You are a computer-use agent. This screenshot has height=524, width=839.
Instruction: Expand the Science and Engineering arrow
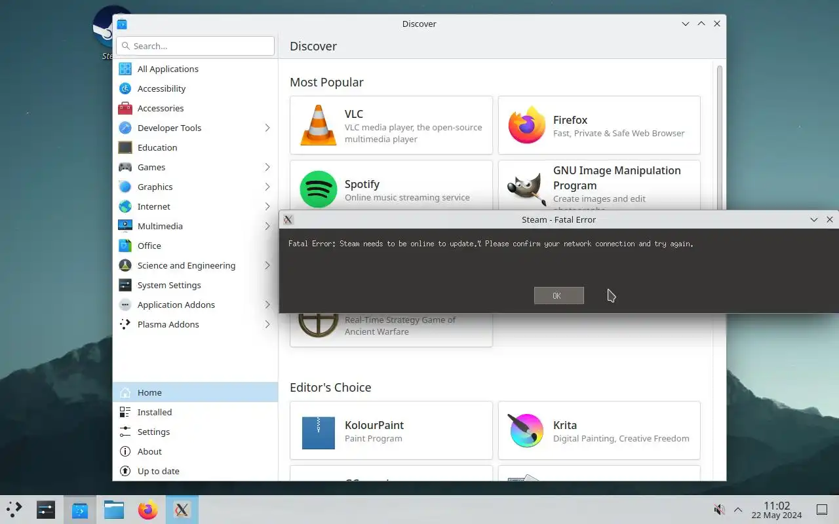[267, 265]
